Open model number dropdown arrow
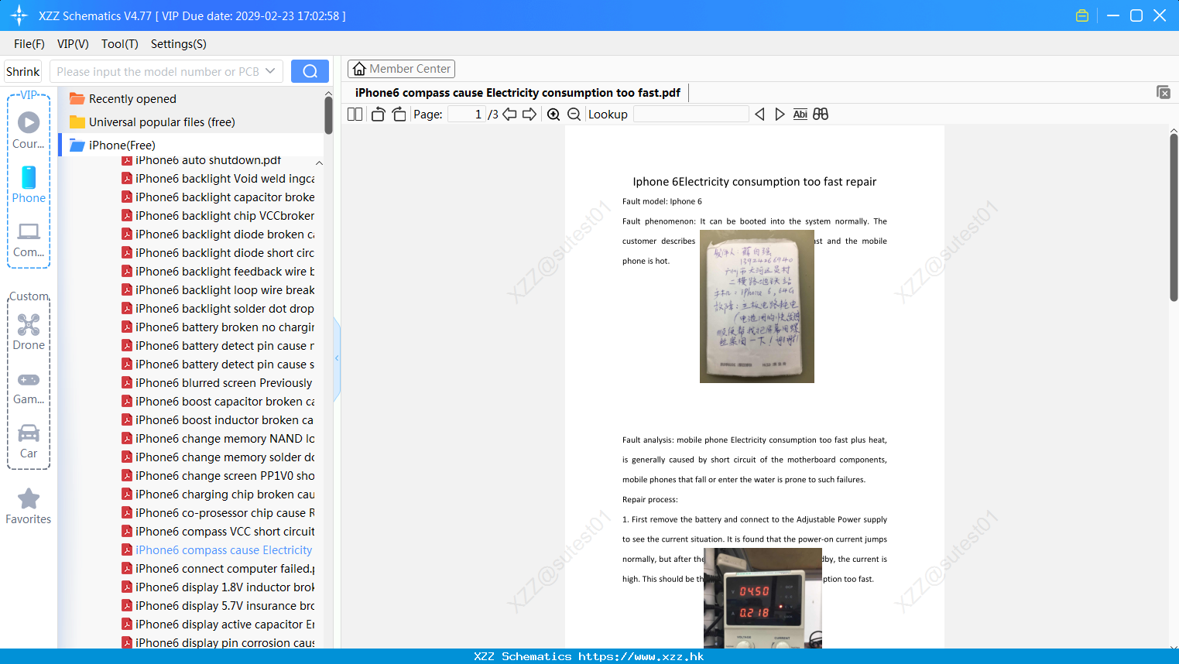1179x664 pixels. tap(270, 71)
